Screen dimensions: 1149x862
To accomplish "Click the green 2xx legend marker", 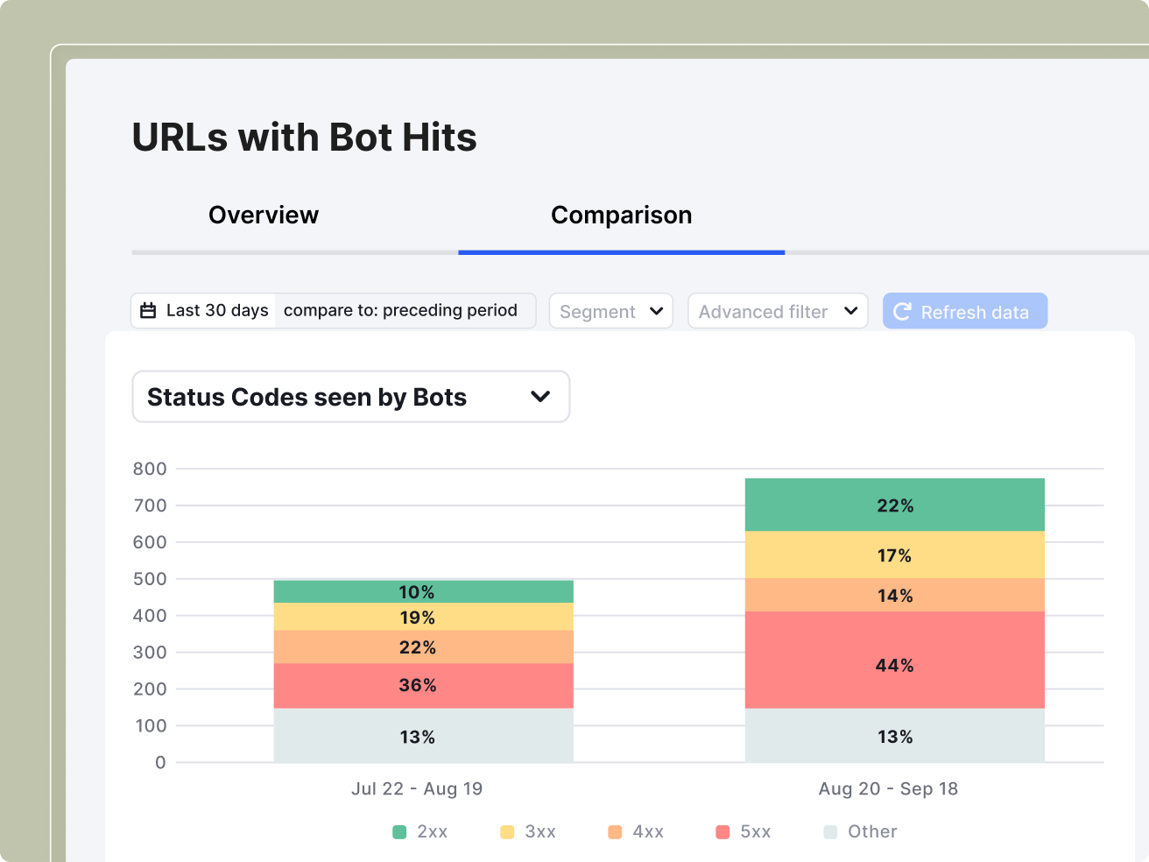I will click(398, 831).
